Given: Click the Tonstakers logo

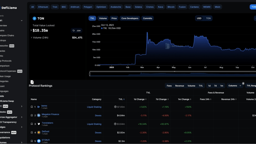Looking at the screenshot, I should click(39, 124).
